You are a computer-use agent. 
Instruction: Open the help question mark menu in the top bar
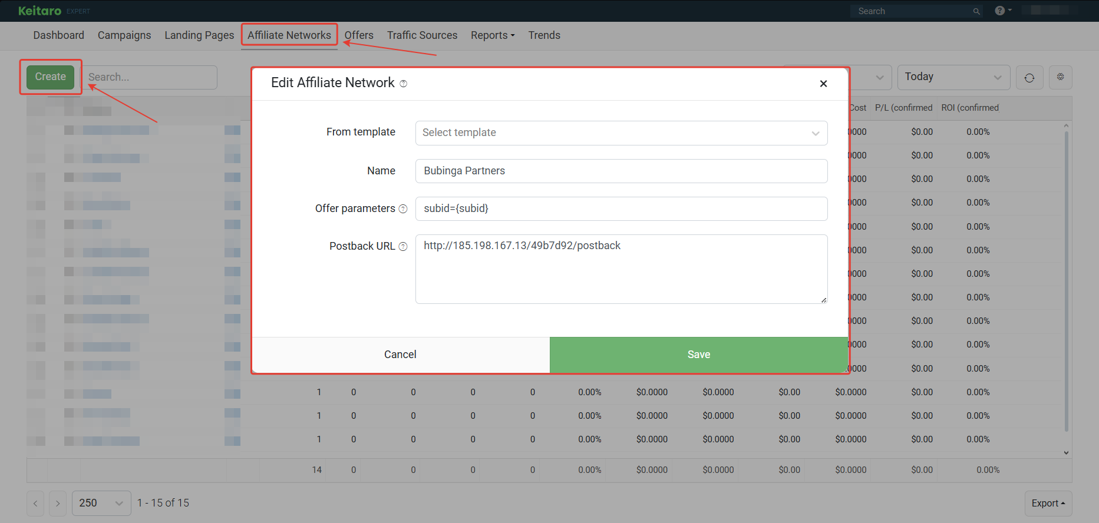(x=1003, y=11)
